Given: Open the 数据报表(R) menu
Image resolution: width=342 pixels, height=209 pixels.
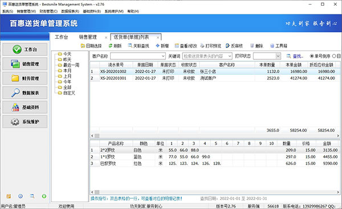Looking at the screenshot, I should [x=70, y=11].
